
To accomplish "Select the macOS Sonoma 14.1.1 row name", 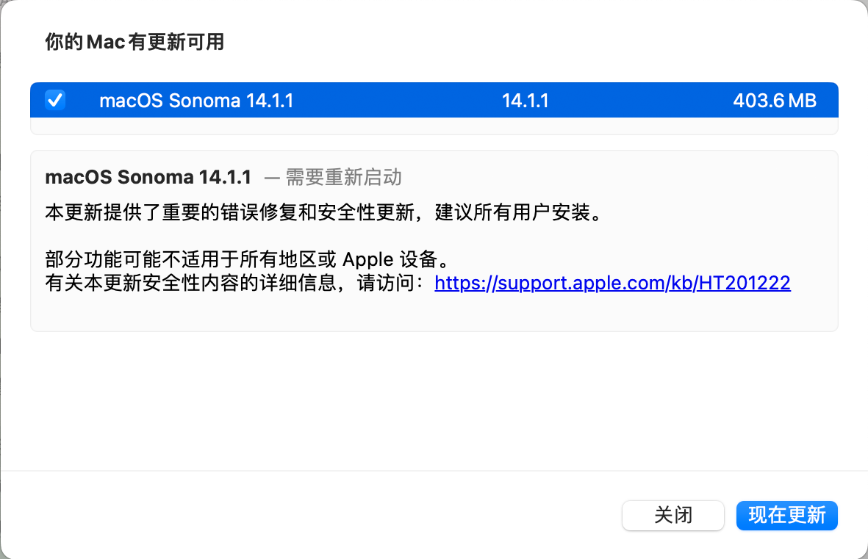I will 196,101.
